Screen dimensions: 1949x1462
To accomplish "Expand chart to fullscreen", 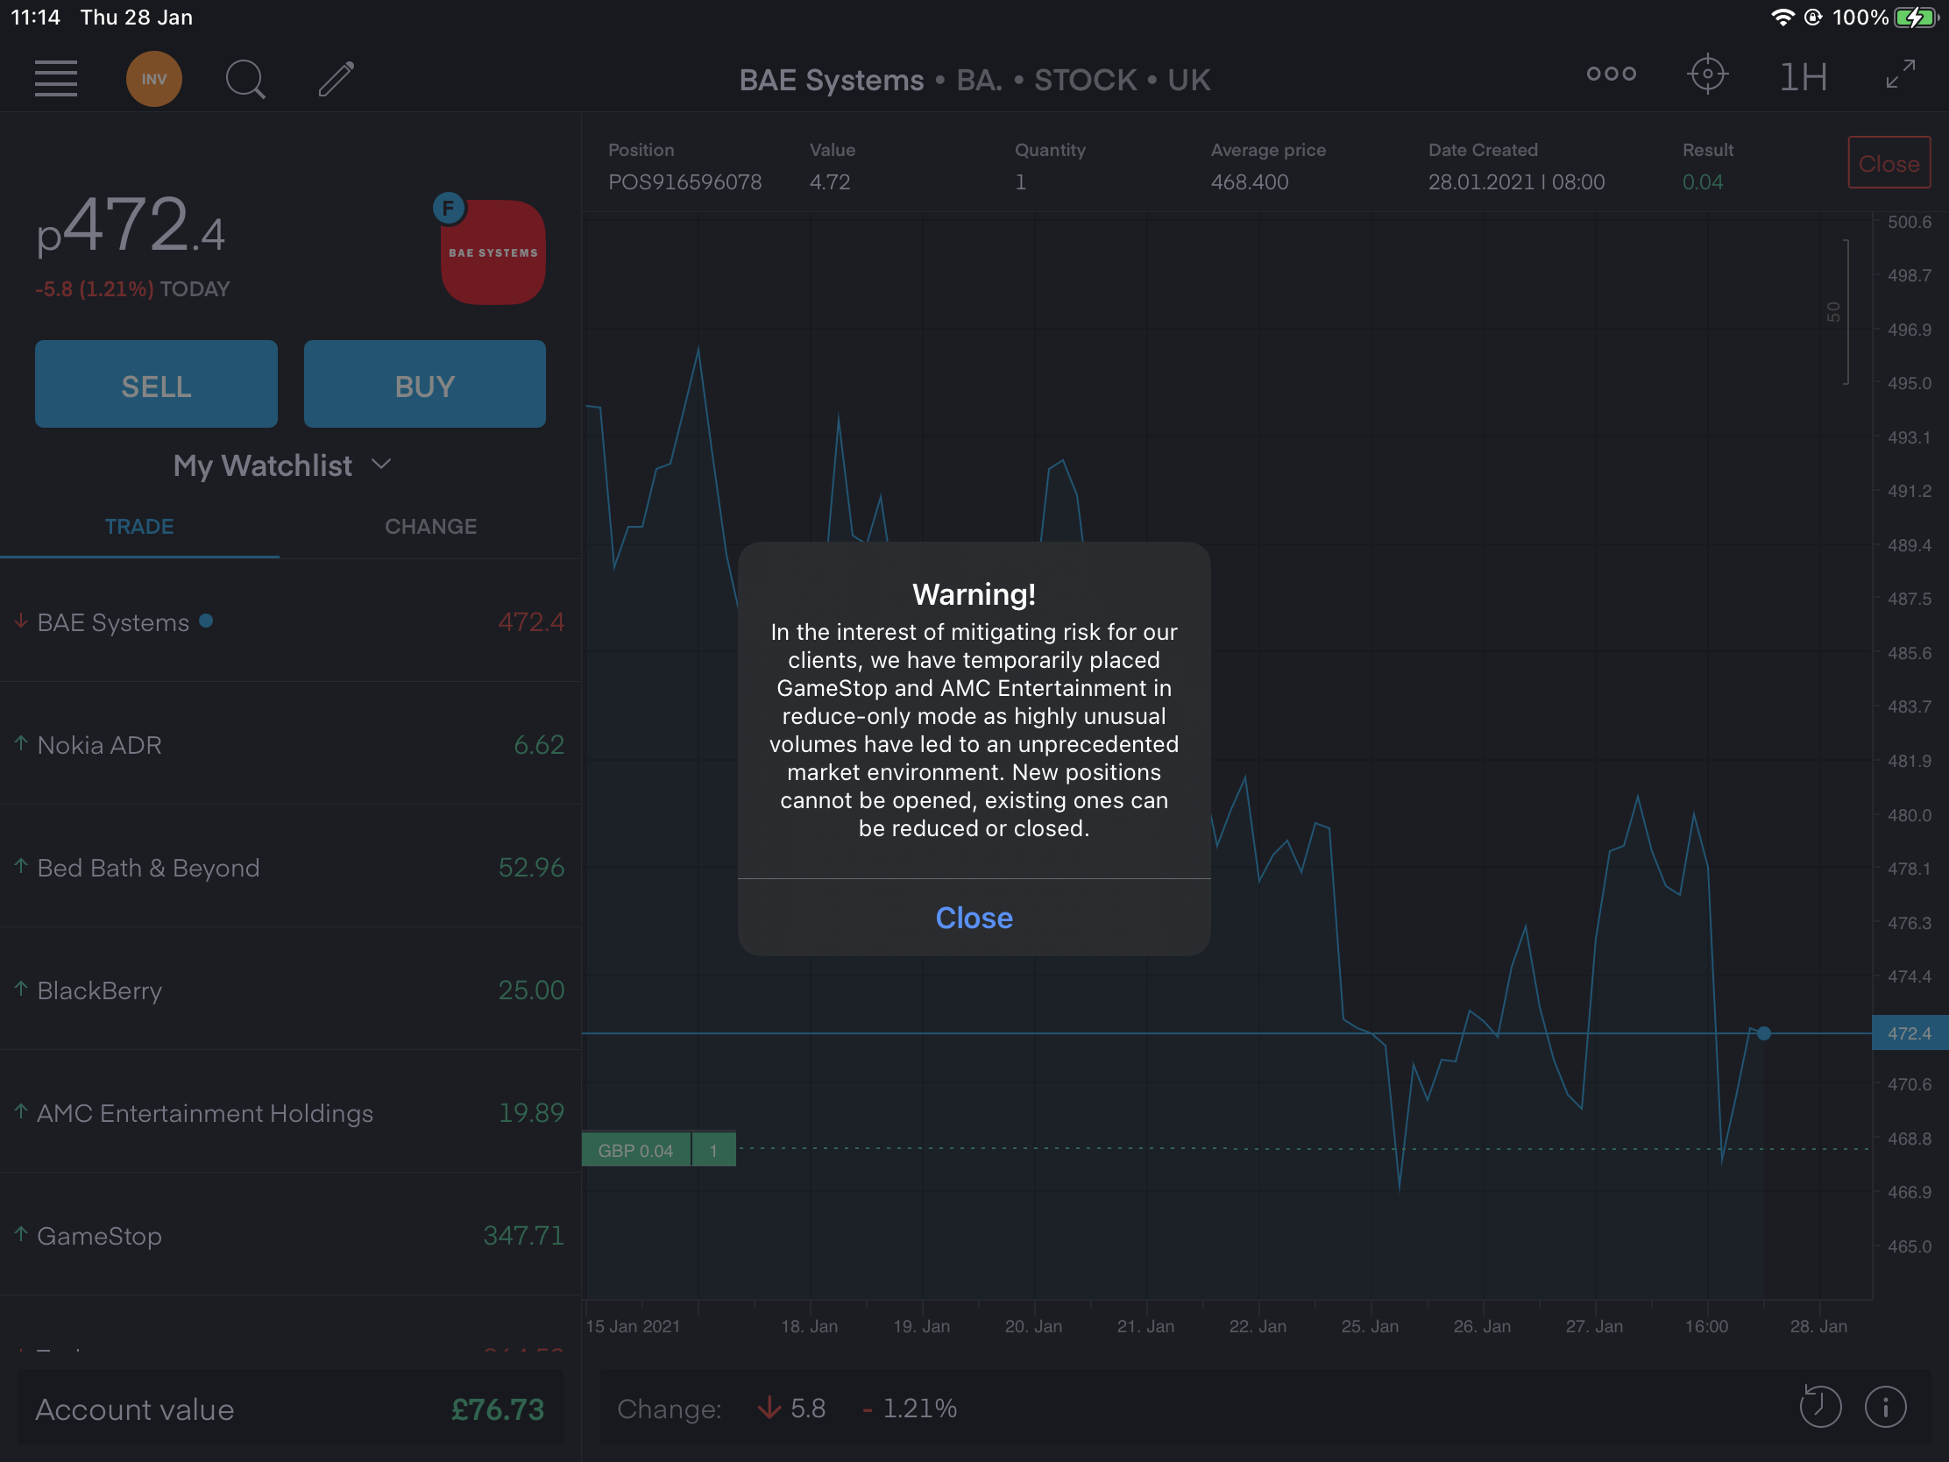I will (1900, 75).
